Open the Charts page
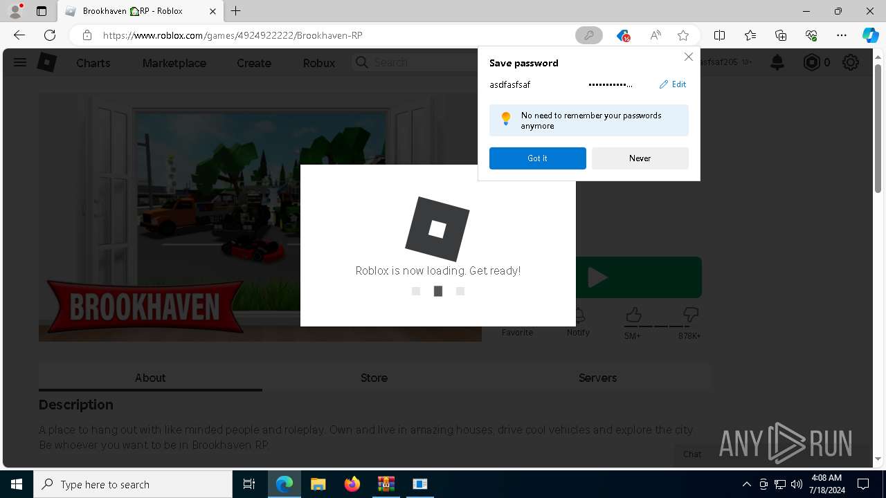This screenshot has width=886, height=498. click(x=93, y=63)
